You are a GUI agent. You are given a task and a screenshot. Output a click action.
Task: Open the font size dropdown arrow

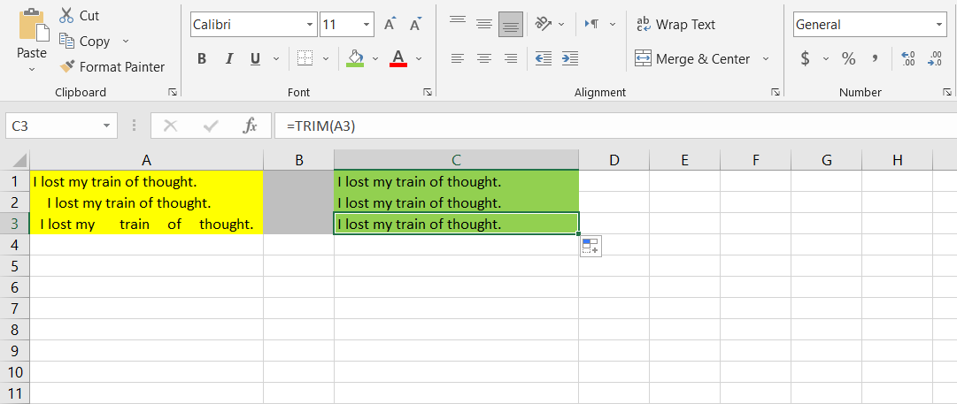click(367, 25)
